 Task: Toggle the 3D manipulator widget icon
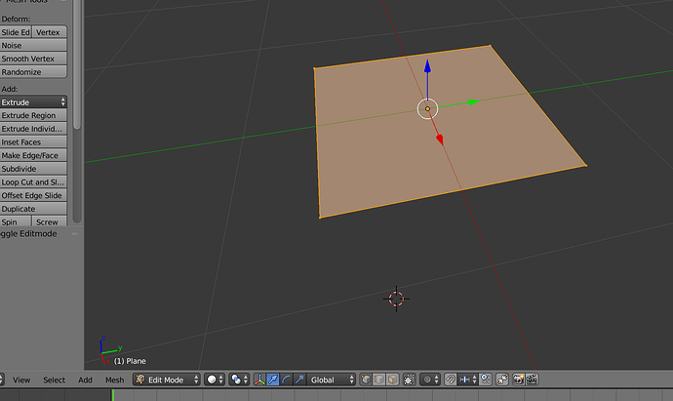tap(259, 380)
